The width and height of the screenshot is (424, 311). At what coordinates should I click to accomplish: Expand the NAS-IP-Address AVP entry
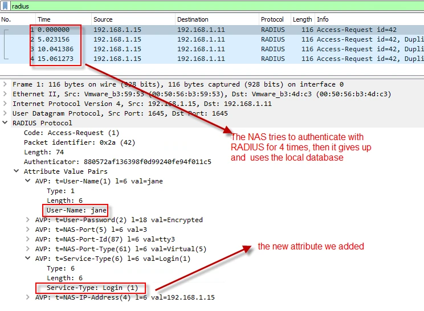point(28,297)
